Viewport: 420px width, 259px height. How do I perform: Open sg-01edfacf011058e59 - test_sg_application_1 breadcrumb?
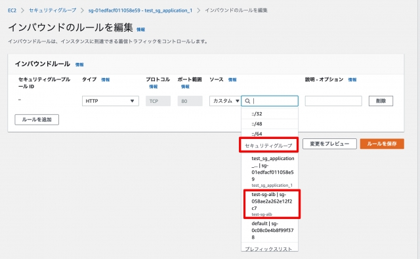[140, 10]
